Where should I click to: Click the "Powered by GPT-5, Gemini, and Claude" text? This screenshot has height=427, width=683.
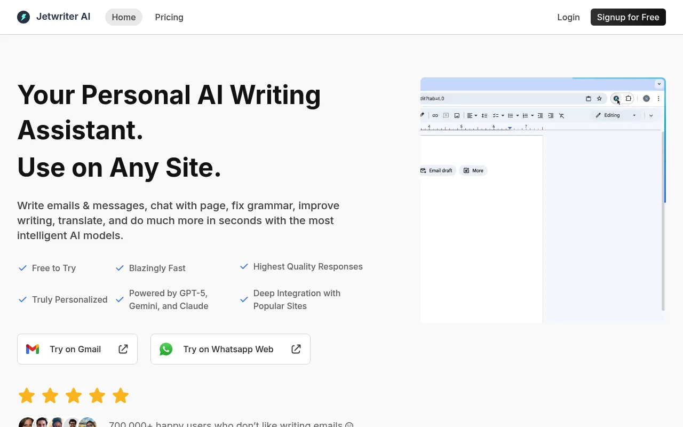point(169,299)
